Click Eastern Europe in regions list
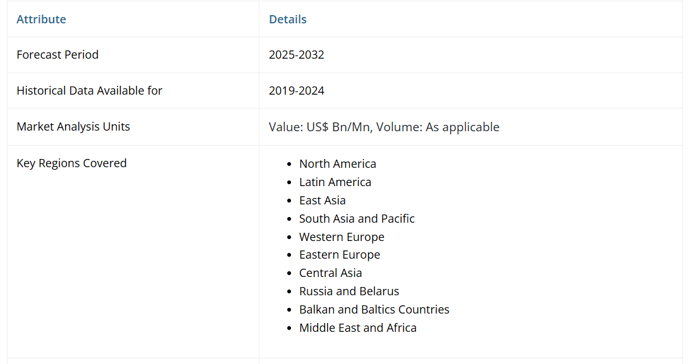The height and width of the screenshot is (364, 690). (x=340, y=254)
